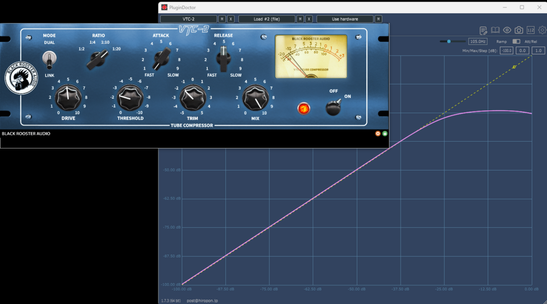Click the VU meter display

coord(311,56)
